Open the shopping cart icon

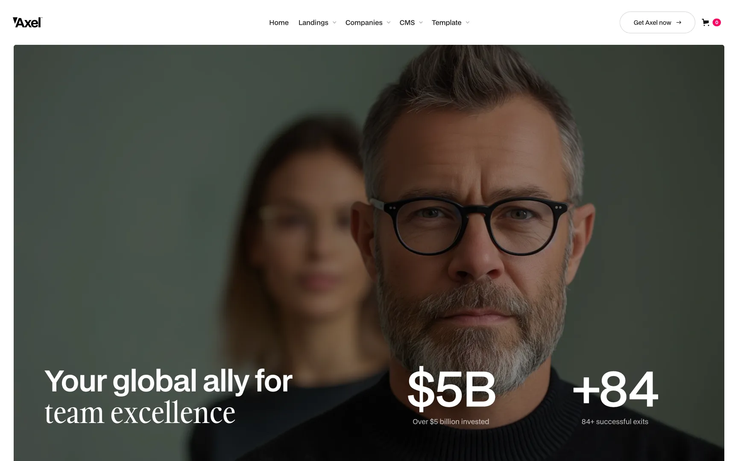pos(706,23)
